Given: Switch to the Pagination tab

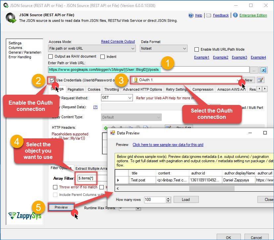Looking at the screenshot, I should point(76,89).
